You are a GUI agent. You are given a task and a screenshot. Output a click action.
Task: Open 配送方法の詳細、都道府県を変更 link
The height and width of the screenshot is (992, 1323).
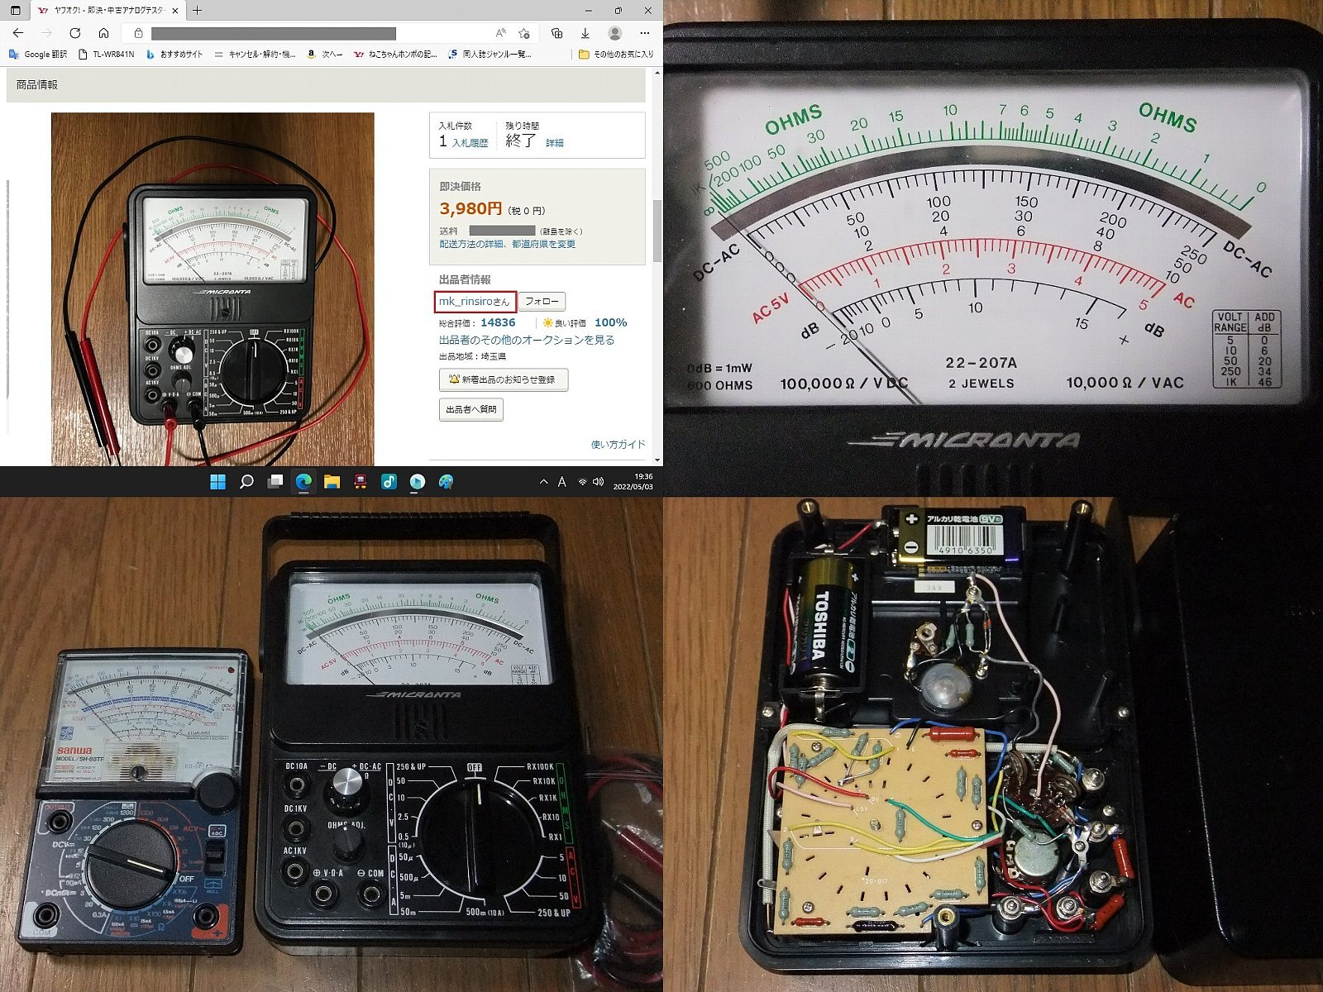pos(507,245)
